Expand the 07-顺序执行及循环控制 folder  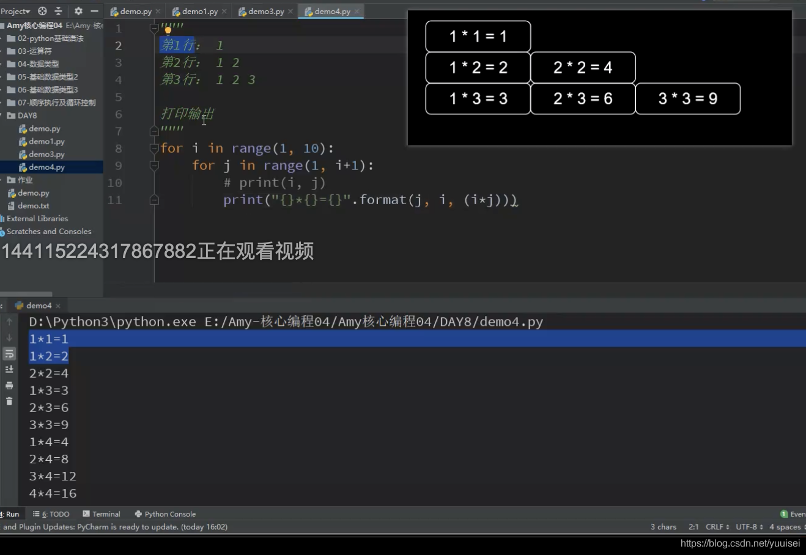click(x=51, y=103)
